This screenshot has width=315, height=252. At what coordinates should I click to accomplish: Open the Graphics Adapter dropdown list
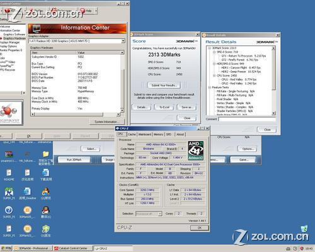coord(123,41)
